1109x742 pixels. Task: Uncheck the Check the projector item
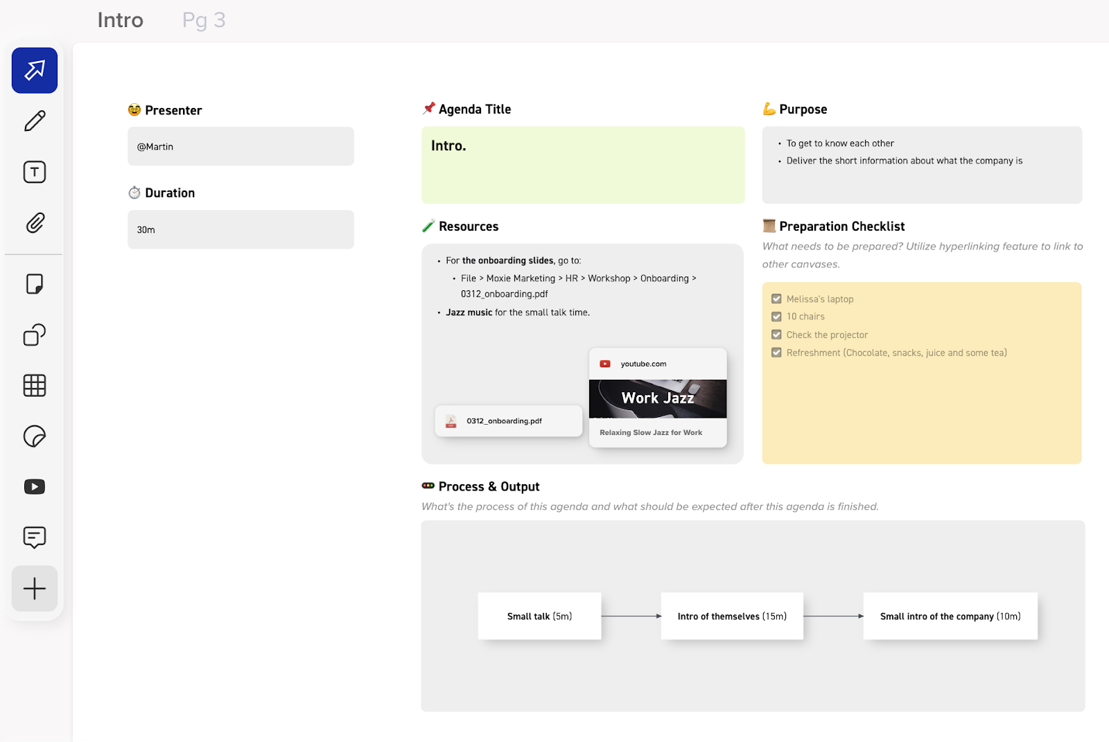click(x=776, y=335)
